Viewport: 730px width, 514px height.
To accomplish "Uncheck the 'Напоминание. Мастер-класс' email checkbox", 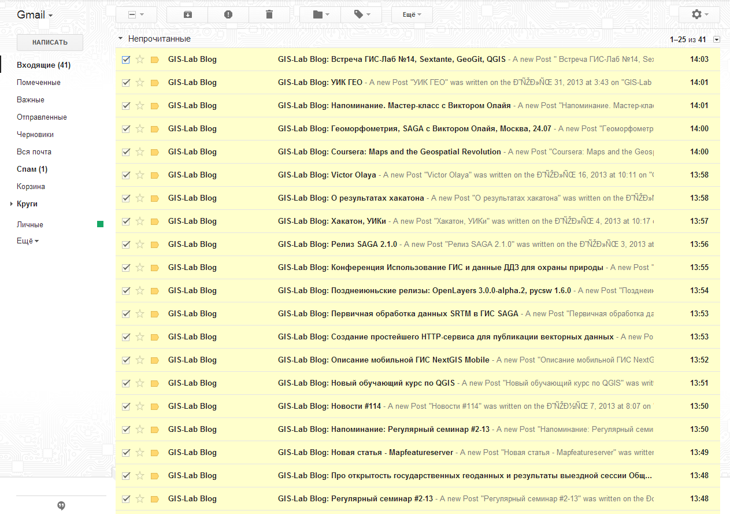I will tap(126, 106).
